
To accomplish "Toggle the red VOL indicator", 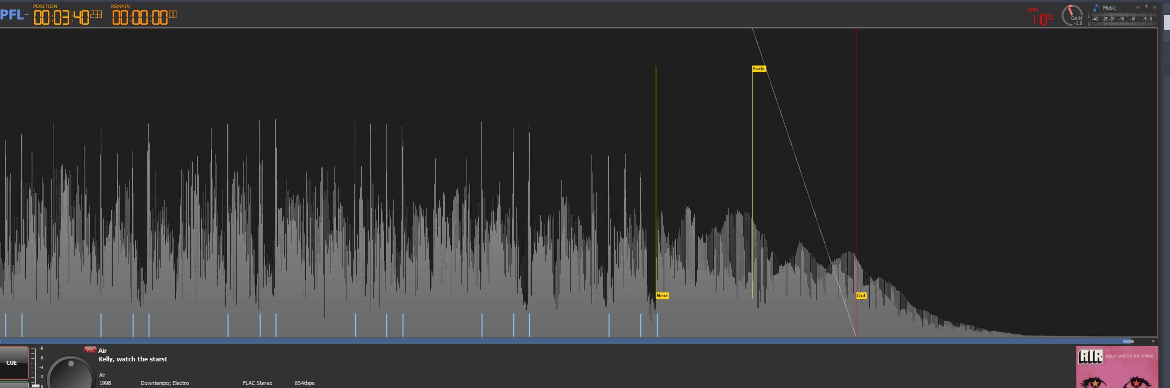I will 90,350.
